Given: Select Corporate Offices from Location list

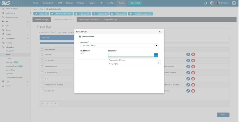Looking at the screenshot, I should click(117, 60).
